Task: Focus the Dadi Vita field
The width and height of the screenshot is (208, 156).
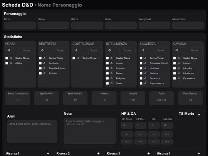Action: pos(167,125)
